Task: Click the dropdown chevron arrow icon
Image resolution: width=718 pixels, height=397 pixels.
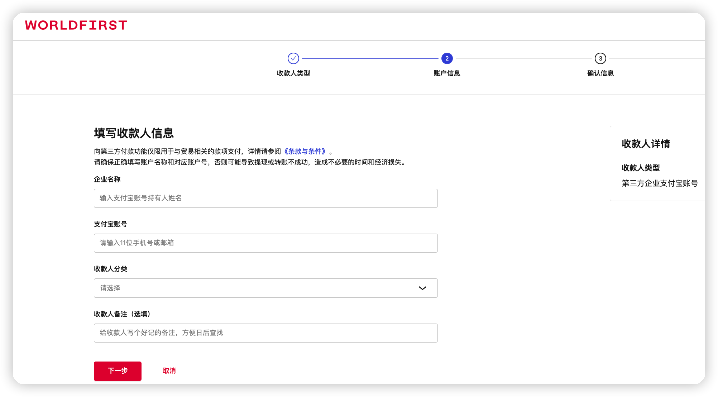Action: click(x=422, y=288)
